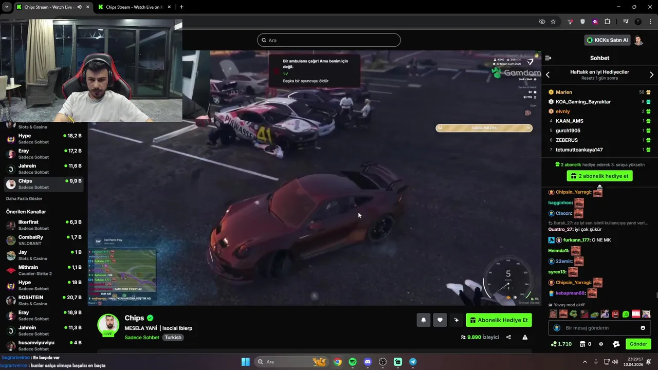The image size is (658, 370).
Task: Open Discord from the taskbar
Action: tap(368, 362)
